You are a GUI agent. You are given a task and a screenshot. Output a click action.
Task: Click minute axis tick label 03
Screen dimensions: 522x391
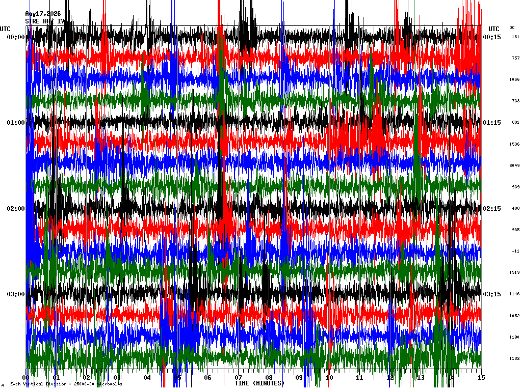(117, 377)
